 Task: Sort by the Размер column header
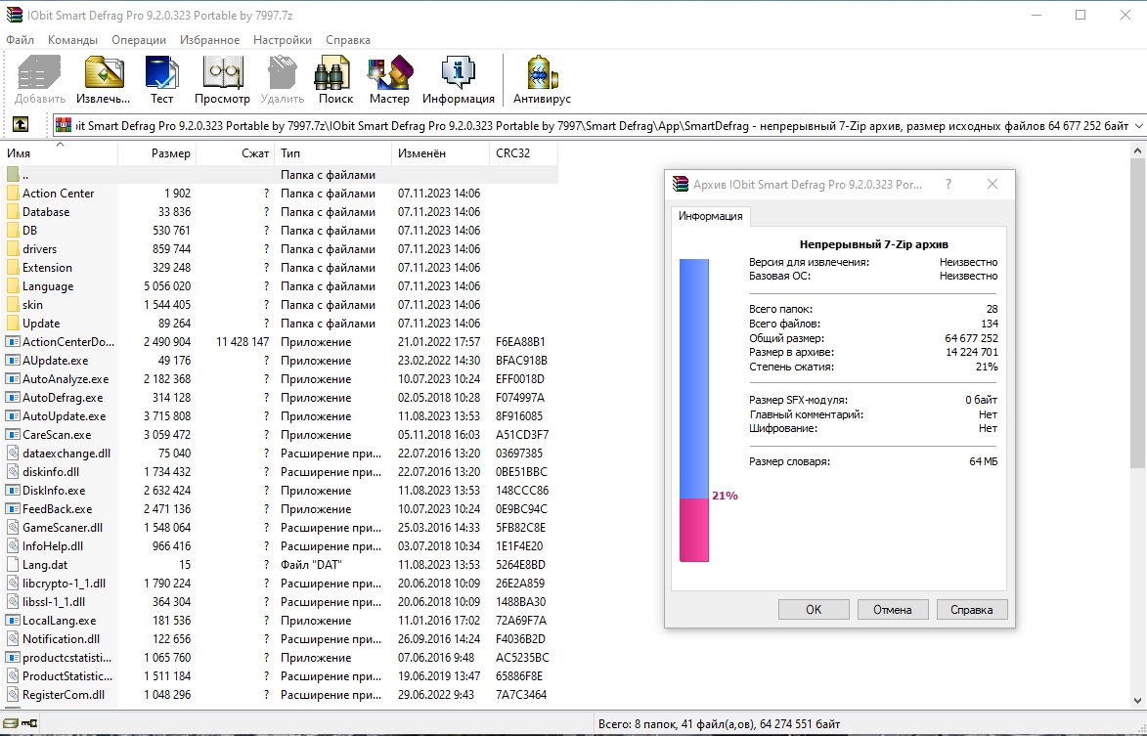click(156, 153)
